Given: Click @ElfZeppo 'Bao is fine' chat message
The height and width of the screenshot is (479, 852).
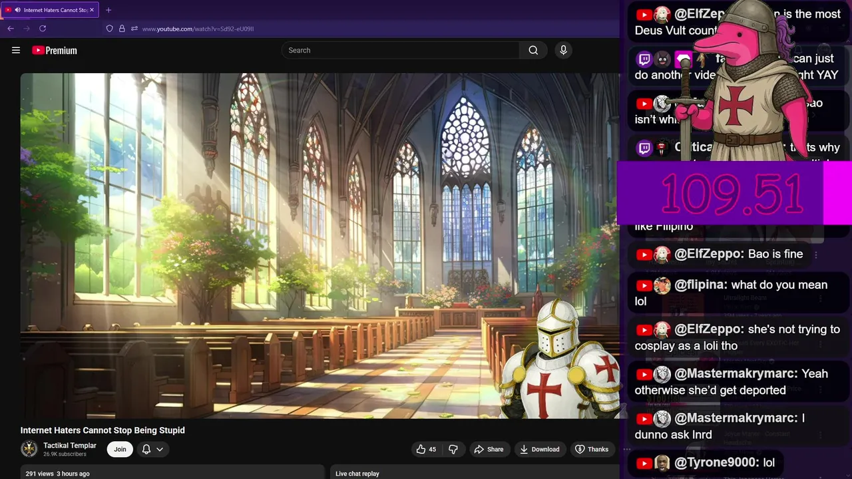Looking at the screenshot, I should point(720,254).
